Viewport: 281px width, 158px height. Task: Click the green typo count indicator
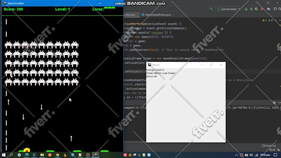click(270, 20)
